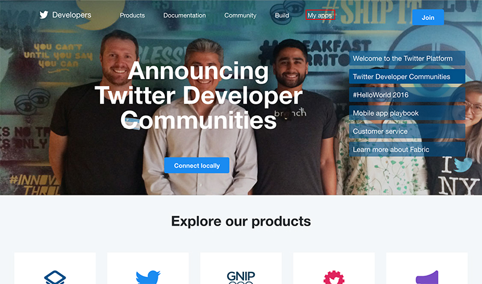Select the Twitter bird product card icon

tap(148, 277)
